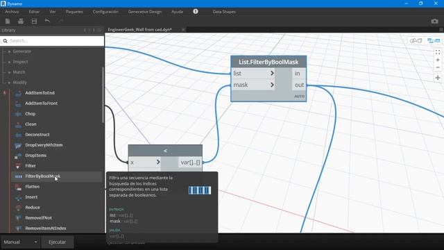The height and width of the screenshot is (250, 444).
Task: Click the library panel scrollbar
Action: point(103,95)
